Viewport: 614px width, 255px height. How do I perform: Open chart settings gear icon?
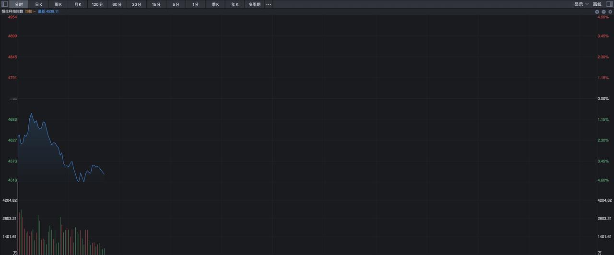coord(610,12)
